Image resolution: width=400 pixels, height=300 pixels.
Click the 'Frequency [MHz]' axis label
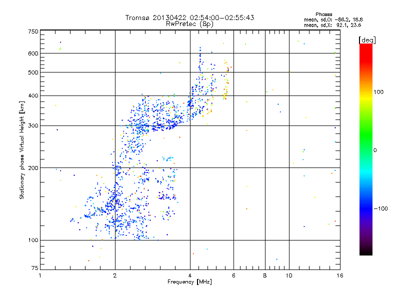(189, 282)
